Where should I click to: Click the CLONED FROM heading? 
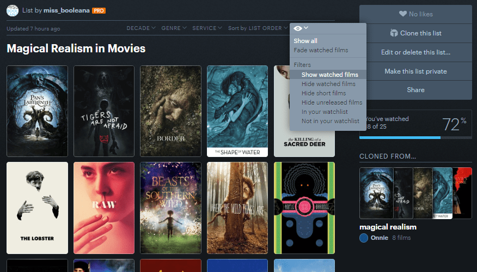tap(388, 156)
